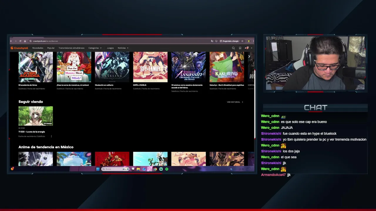Open the Solo Leveling poster
Screen dimensions: 376x211
(112, 67)
